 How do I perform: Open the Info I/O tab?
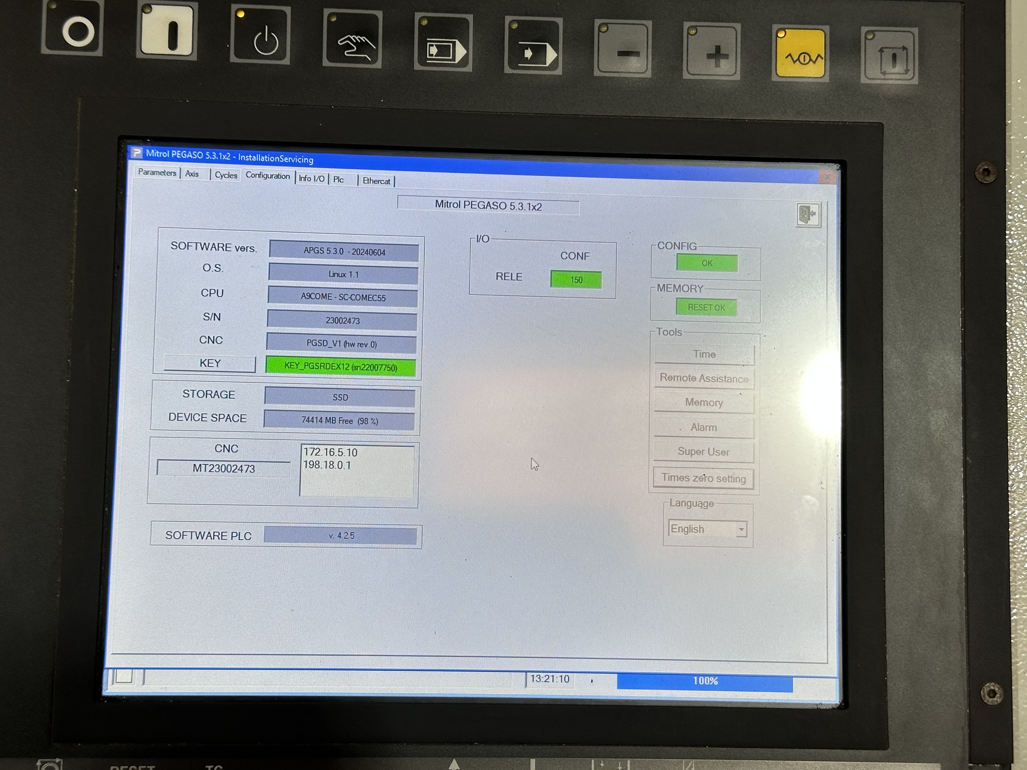[312, 178]
